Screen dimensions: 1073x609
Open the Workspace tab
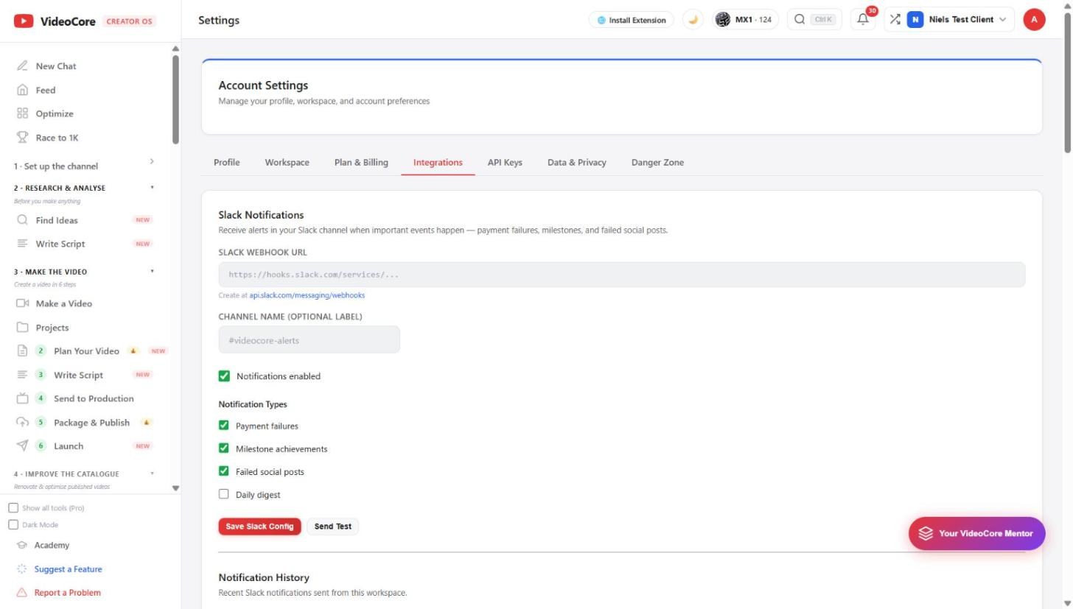(287, 163)
